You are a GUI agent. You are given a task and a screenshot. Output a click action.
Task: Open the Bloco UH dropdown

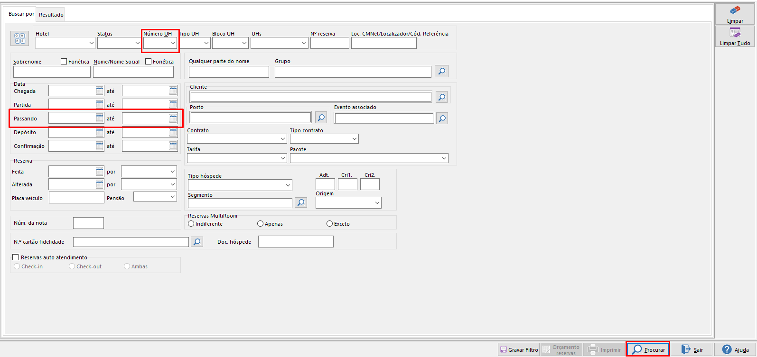click(x=230, y=43)
